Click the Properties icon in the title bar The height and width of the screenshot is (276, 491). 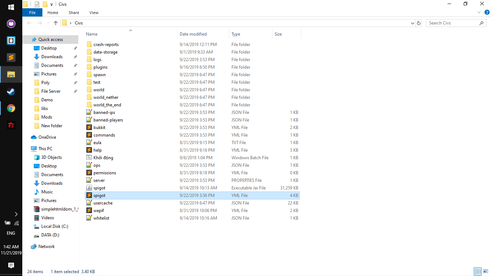[x=37, y=4]
